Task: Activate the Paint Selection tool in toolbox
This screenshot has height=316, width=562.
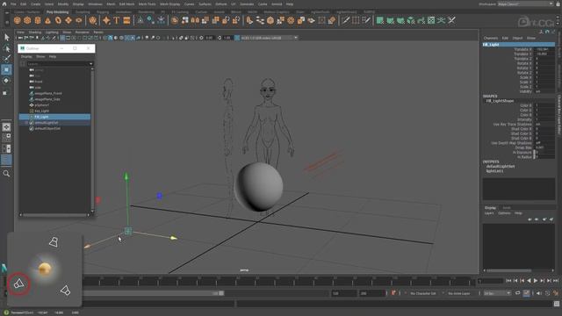Action: pos(6,59)
